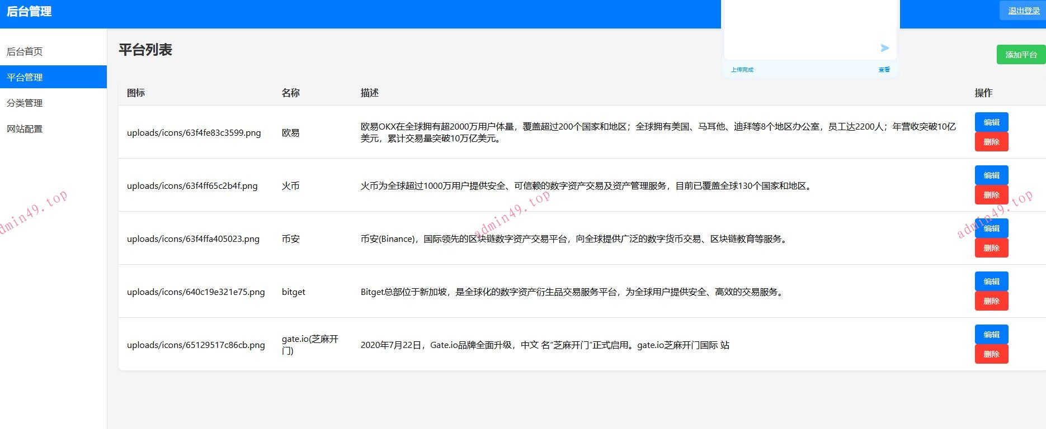This screenshot has height=429, width=1046.
Task: Click the name cell gate.io(芝麻开门)
Action: (310, 345)
